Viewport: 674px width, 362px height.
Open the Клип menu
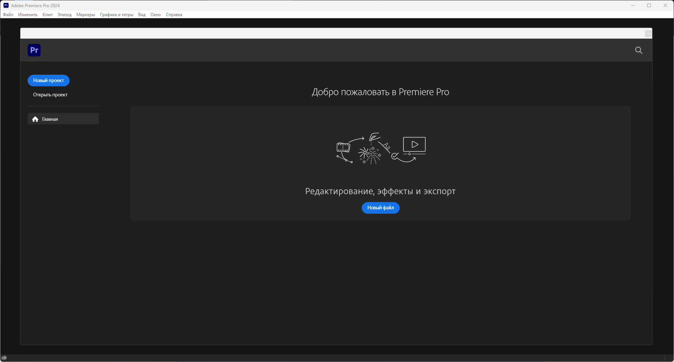[x=48, y=15]
